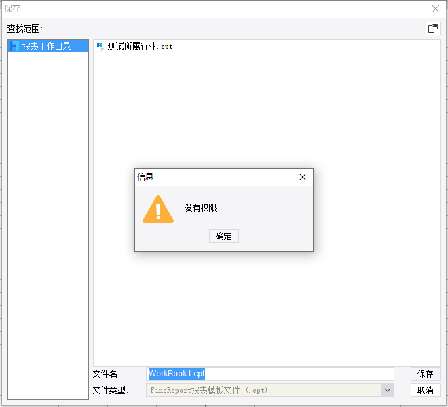Click the cpt file icon of 测试所属行业
Screen dimensions: 448x407
(100, 46)
